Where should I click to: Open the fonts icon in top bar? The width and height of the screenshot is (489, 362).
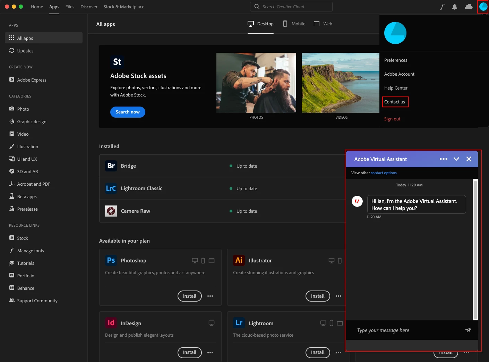coord(442,7)
